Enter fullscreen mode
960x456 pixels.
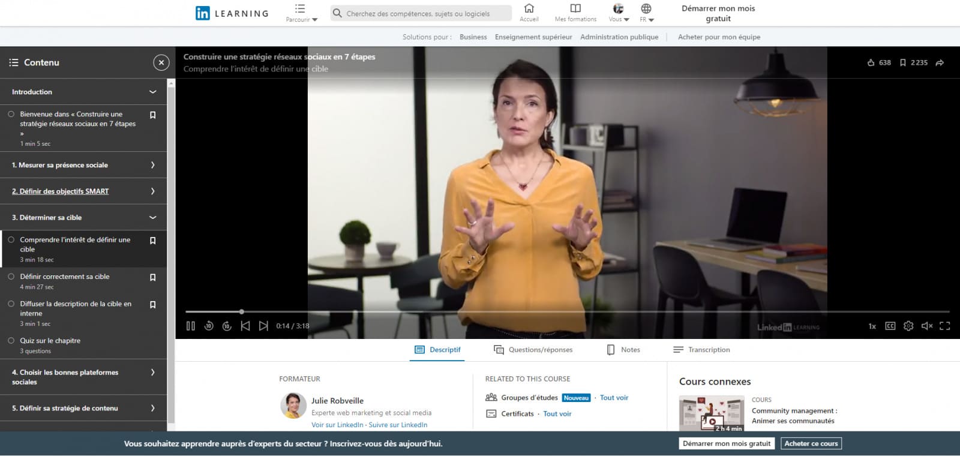tap(945, 326)
